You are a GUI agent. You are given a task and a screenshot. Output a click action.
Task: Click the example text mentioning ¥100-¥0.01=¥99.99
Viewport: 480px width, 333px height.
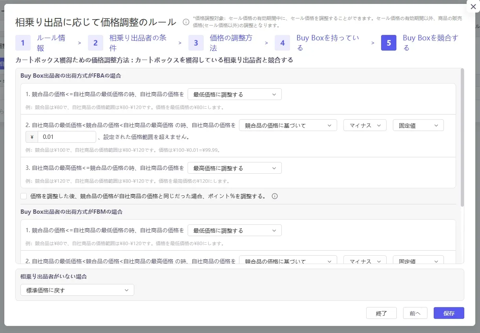[123, 150]
